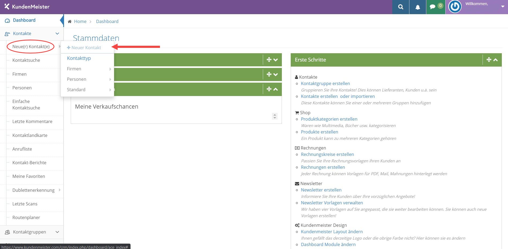Click the Kontaktgruppen group icon in sidebar
The image size is (508, 249).
[x=7, y=232]
